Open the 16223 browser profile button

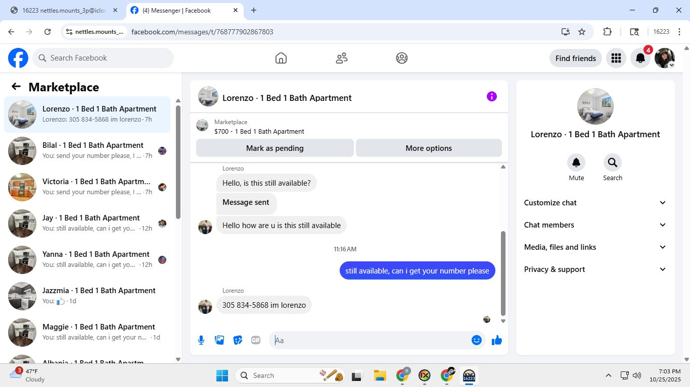[x=661, y=32]
